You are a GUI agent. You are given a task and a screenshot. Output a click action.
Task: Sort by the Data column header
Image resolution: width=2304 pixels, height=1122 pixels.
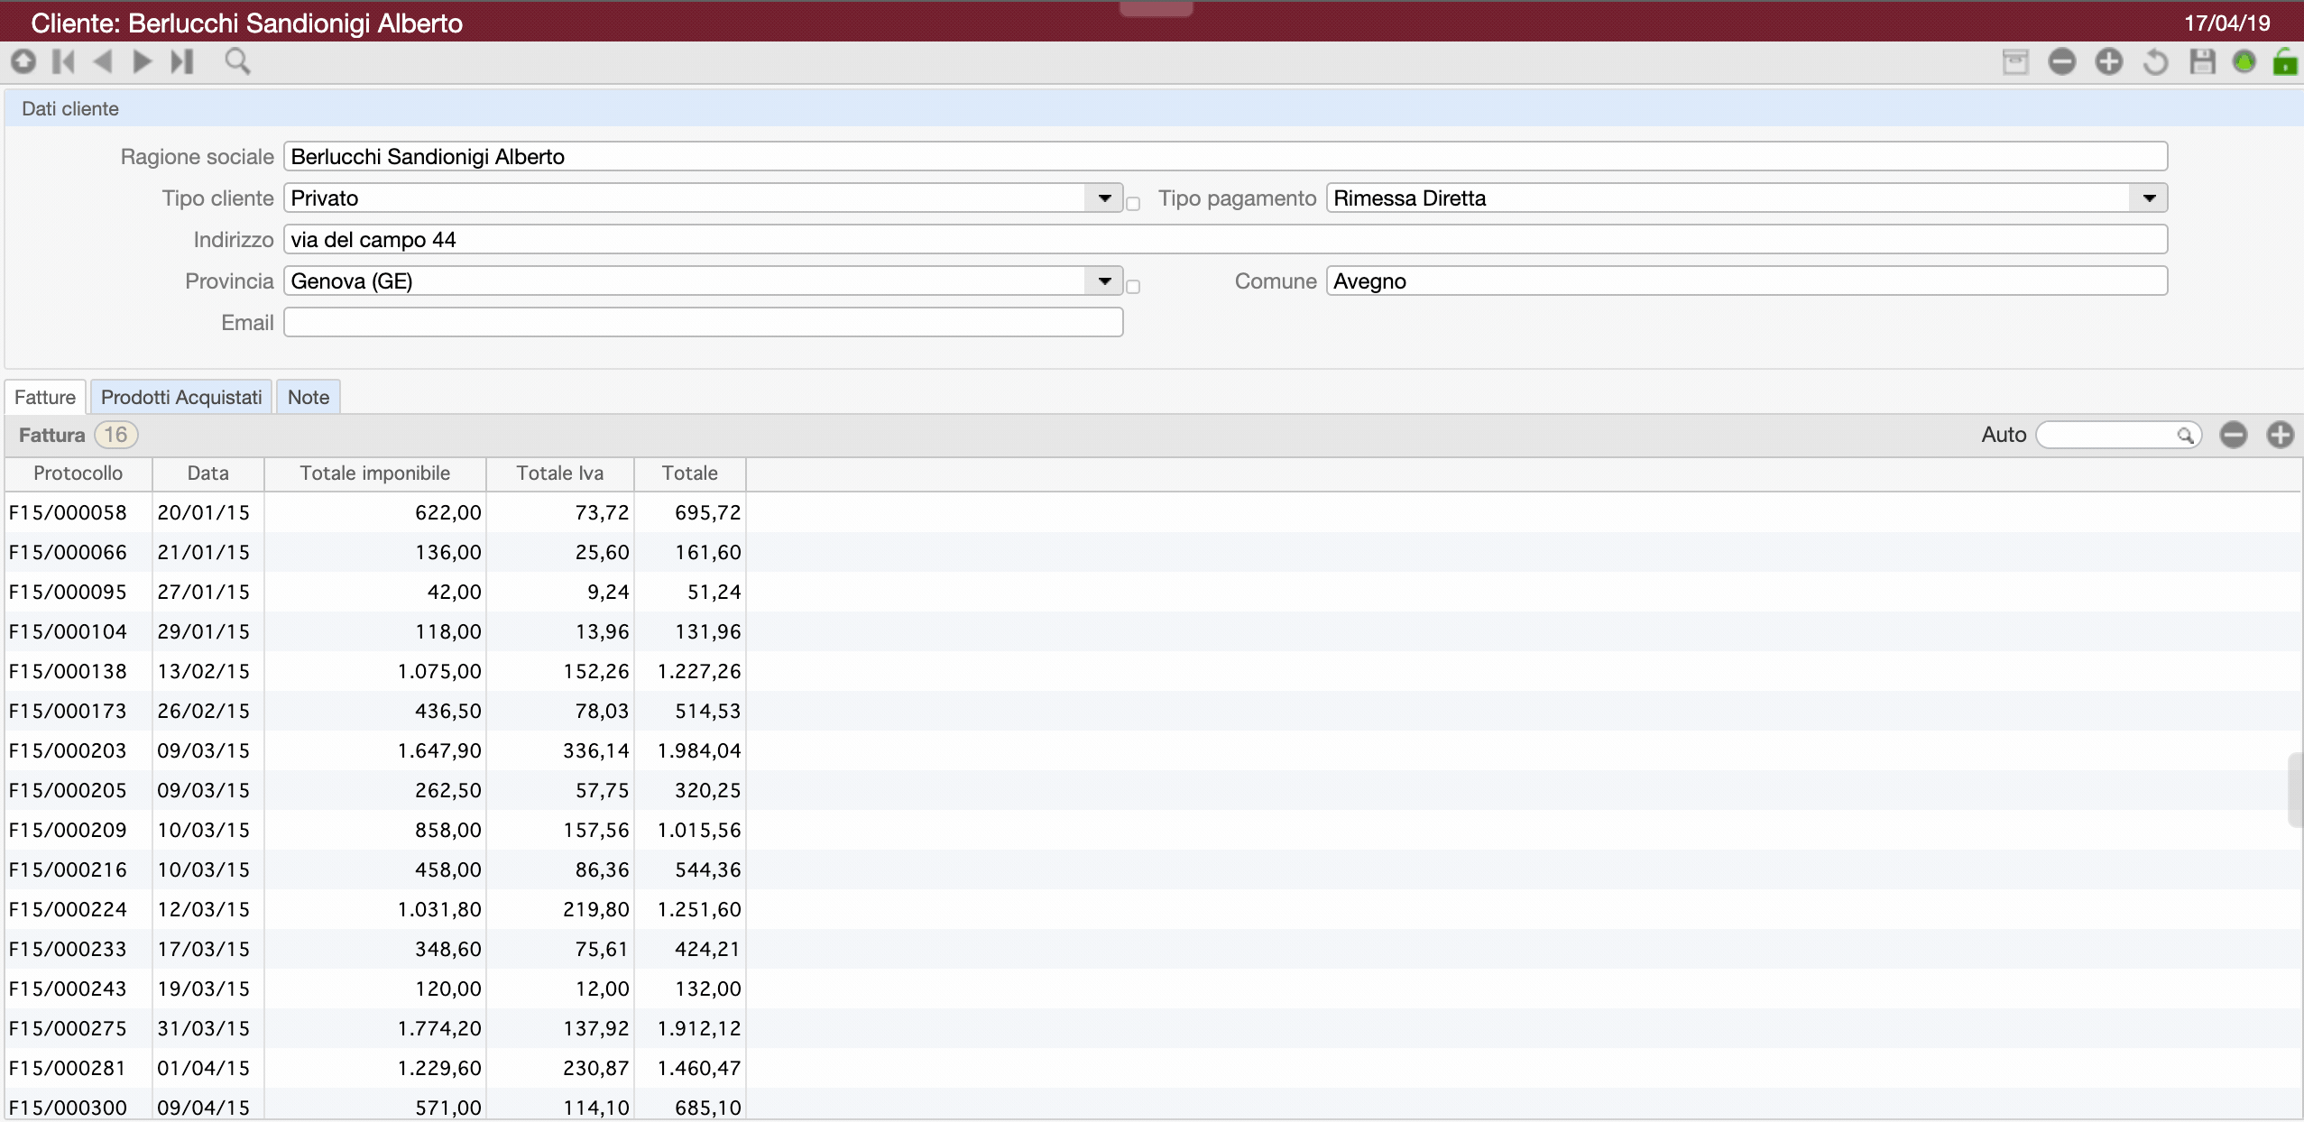(x=208, y=474)
